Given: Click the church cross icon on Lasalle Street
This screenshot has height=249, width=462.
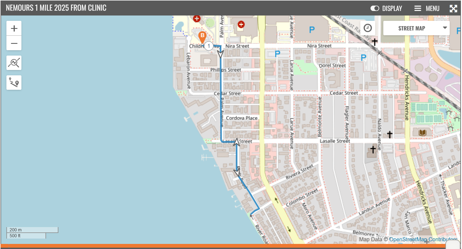Looking at the screenshot, I should 390,134.
